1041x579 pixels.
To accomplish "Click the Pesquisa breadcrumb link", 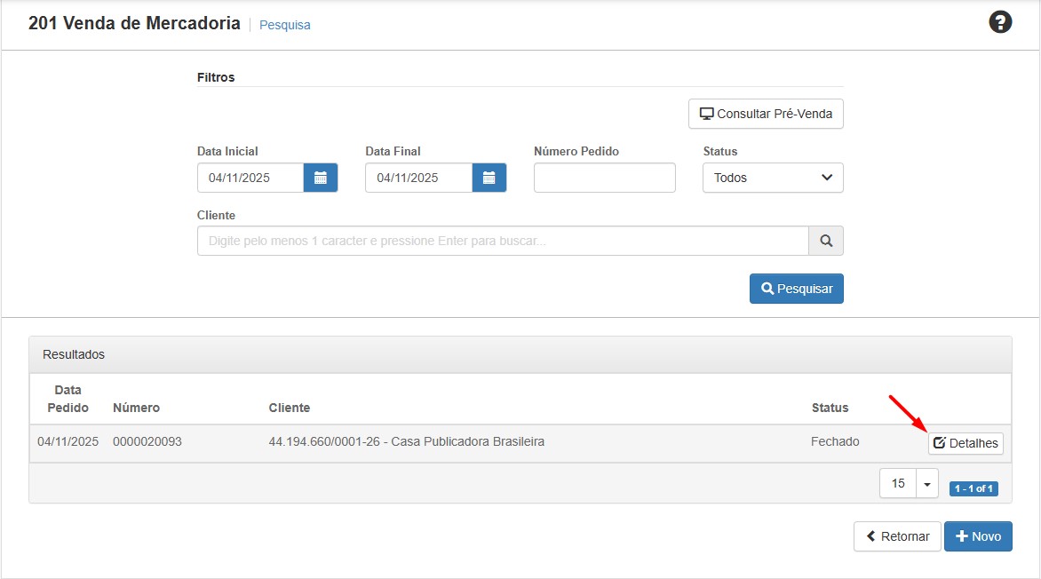I will [284, 25].
